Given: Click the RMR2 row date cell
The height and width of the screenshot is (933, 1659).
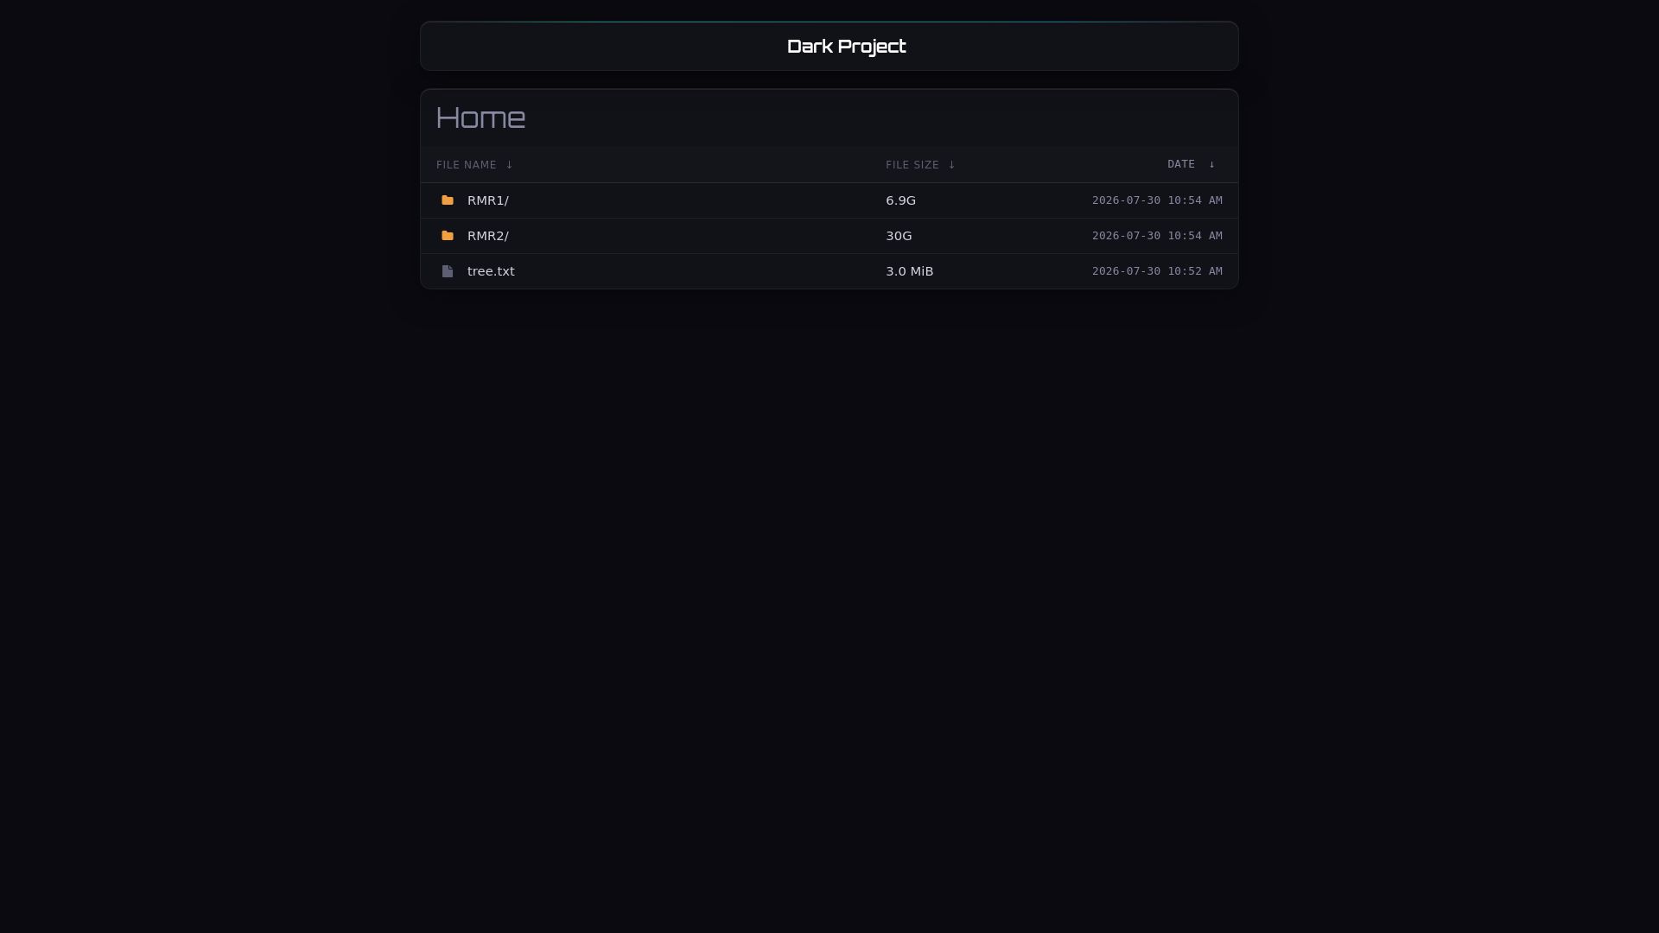Looking at the screenshot, I should [x=1157, y=236].
